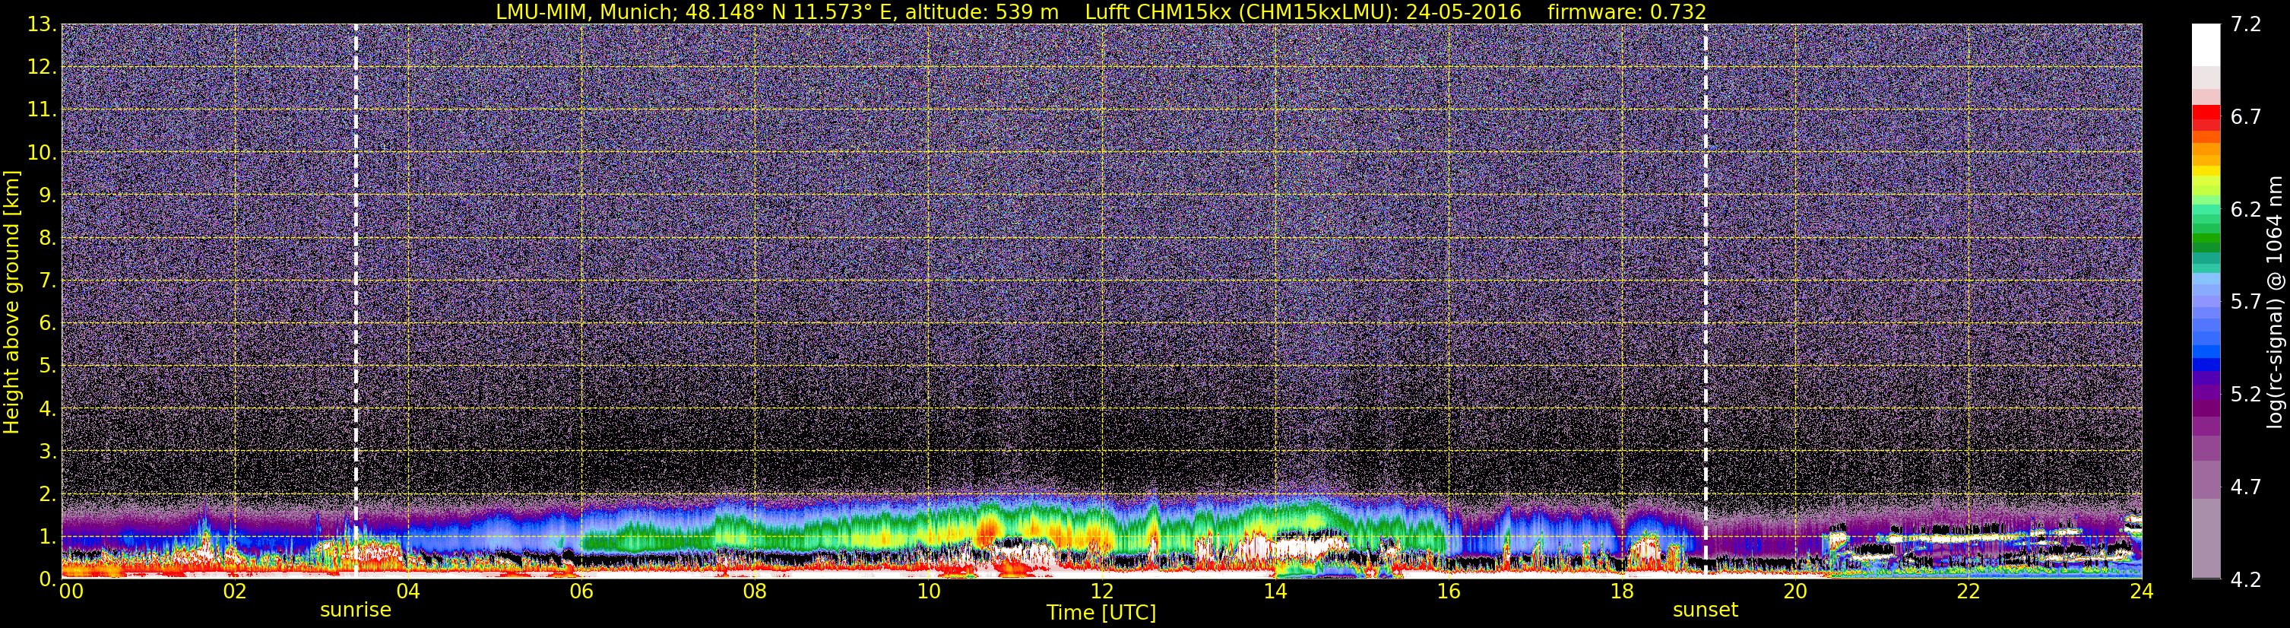Click the colorbar tick value 7.2
This screenshot has height=628, width=2290.
point(2246,24)
